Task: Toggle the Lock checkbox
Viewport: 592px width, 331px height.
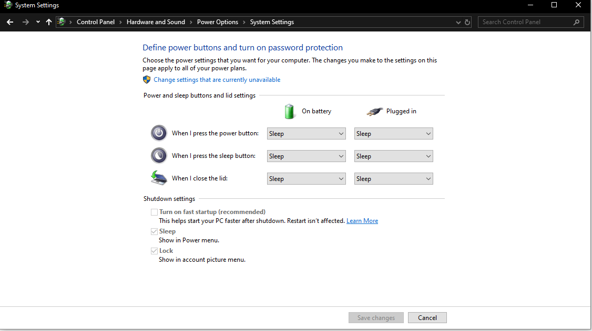Action: click(x=154, y=251)
